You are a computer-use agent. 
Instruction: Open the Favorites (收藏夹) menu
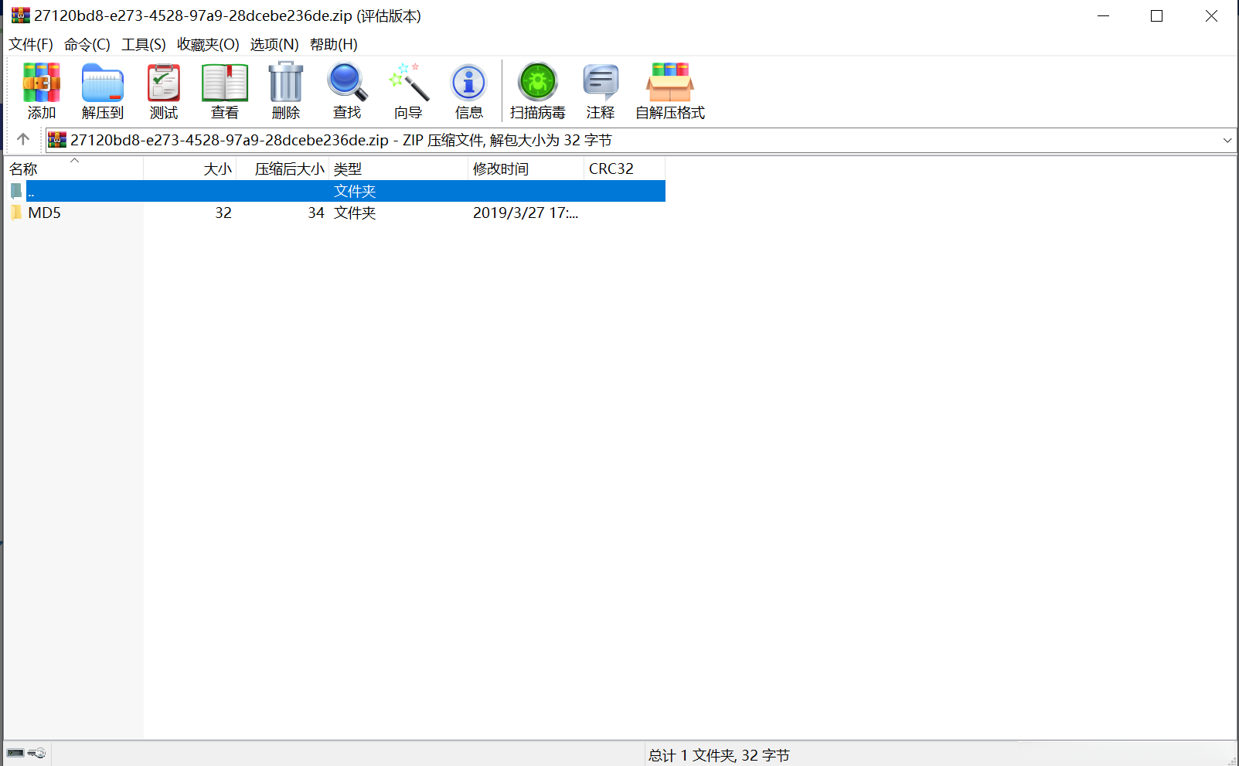pyautogui.click(x=208, y=44)
